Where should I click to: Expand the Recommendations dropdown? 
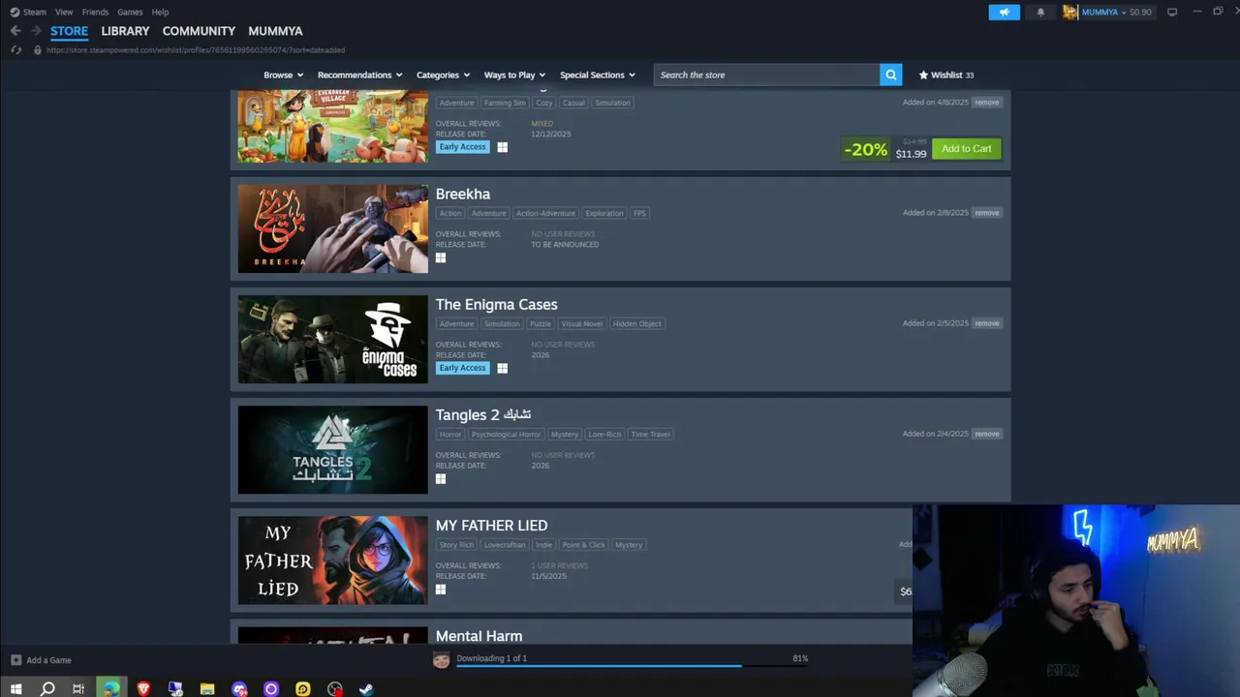tap(359, 75)
